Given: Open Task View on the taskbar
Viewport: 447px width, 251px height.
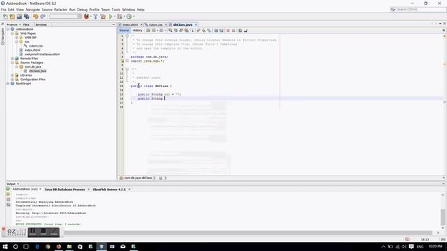Looking at the screenshot, I should tap(27, 246).
